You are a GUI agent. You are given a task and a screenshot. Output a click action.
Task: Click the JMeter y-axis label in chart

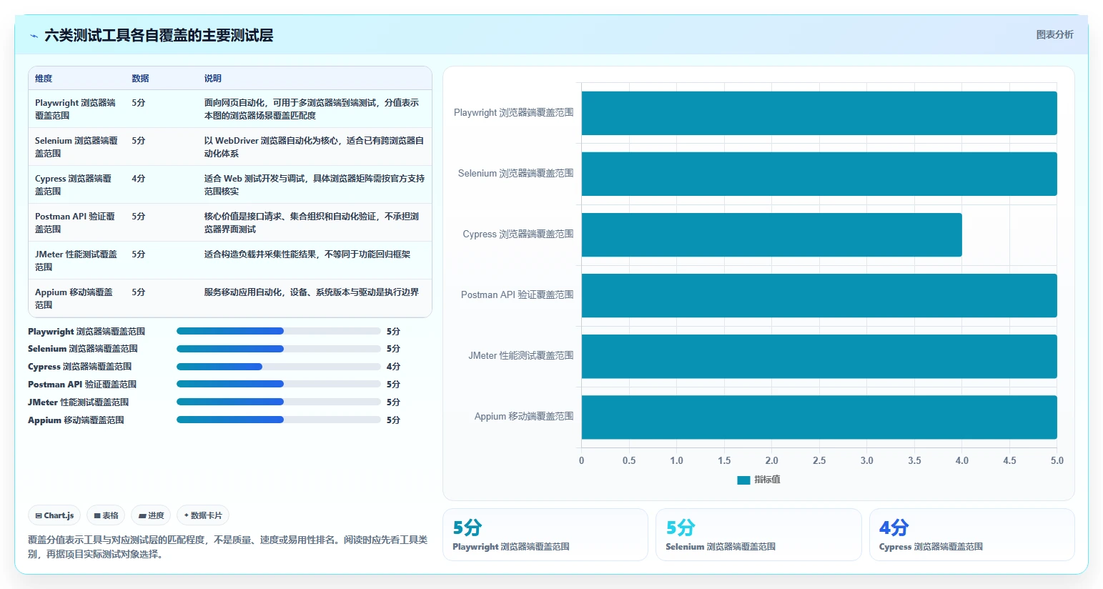point(521,355)
